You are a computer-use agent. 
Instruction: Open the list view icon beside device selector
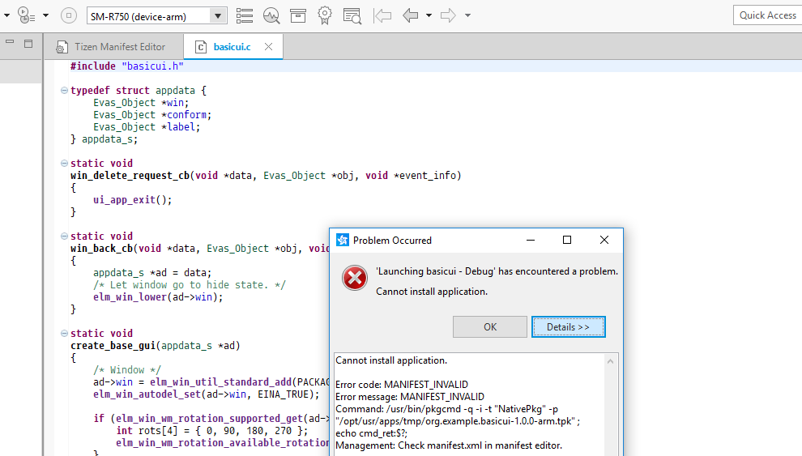[x=245, y=15]
